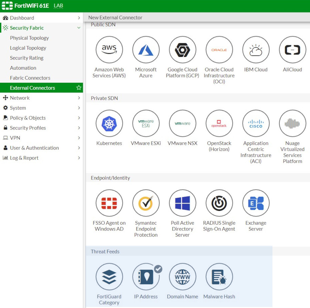Select the Cisco ACI connector icon
This screenshot has height=308, width=310.
[256, 123]
